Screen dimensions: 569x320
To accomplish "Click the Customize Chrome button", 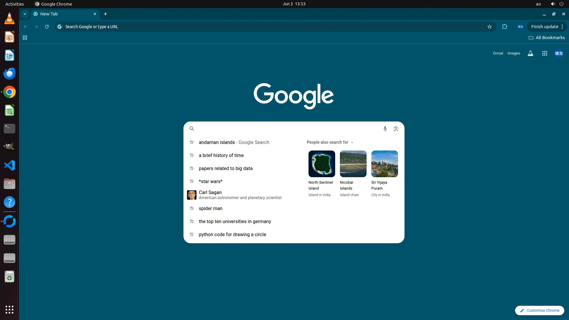I will point(539,310).
